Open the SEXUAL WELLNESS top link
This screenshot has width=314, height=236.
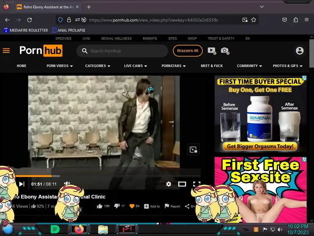point(116,38)
